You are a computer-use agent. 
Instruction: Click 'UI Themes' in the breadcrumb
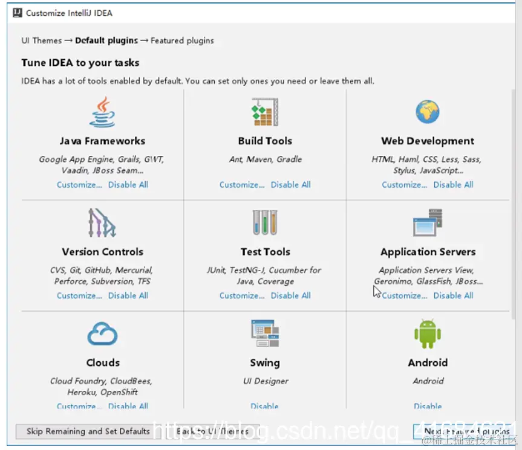pos(42,40)
